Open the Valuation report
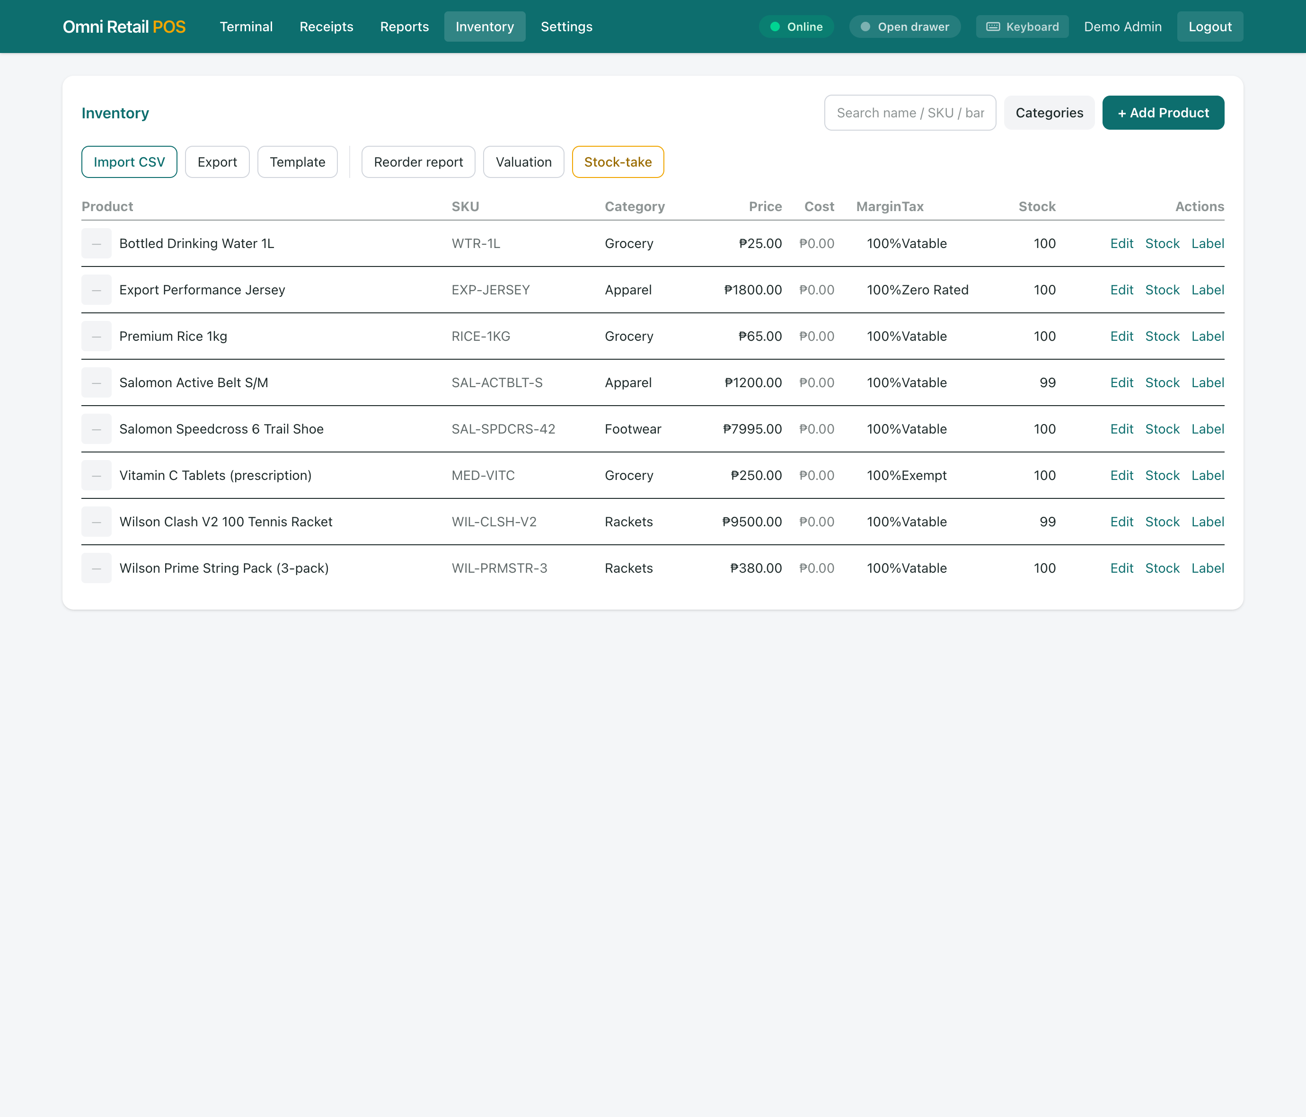1306x1117 pixels. [x=523, y=162]
